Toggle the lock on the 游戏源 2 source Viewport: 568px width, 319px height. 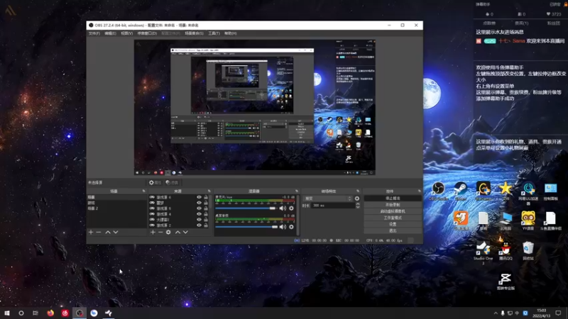(x=206, y=225)
